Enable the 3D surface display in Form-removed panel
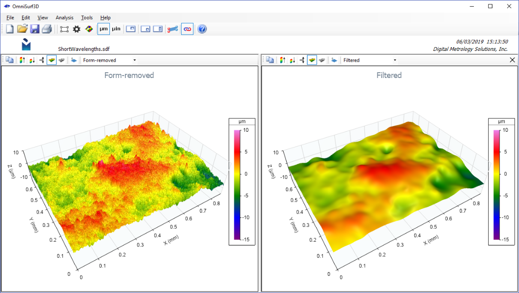This screenshot has height=293, width=519. click(51, 60)
